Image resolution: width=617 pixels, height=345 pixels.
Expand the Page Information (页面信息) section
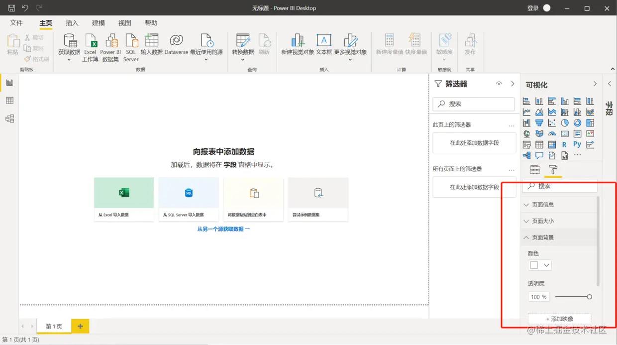click(560, 205)
